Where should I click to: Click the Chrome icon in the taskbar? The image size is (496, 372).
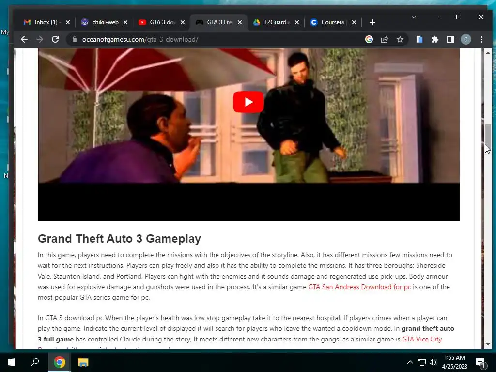point(59,362)
